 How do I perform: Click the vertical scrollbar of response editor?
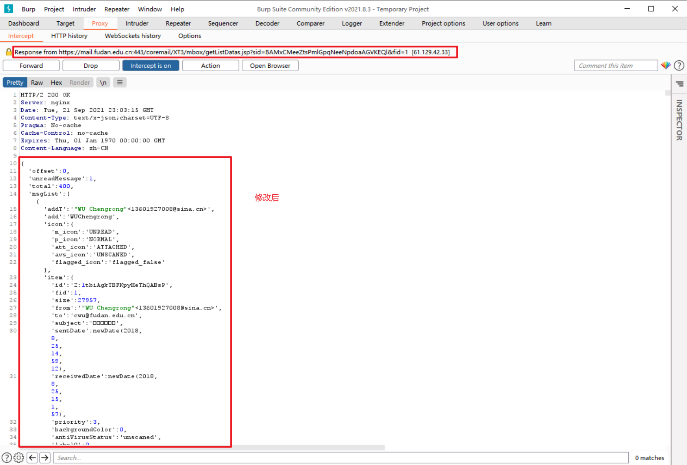[668, 93]
